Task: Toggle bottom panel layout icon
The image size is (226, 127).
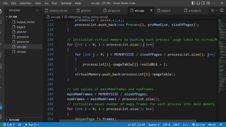Action: tap(198, 3)
